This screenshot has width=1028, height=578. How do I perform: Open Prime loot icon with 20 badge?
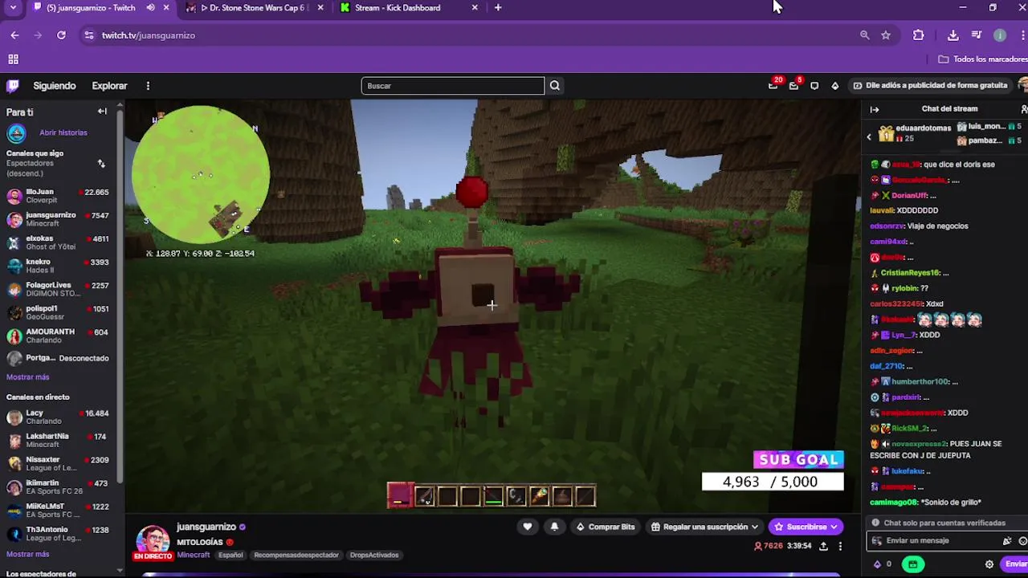773,85
